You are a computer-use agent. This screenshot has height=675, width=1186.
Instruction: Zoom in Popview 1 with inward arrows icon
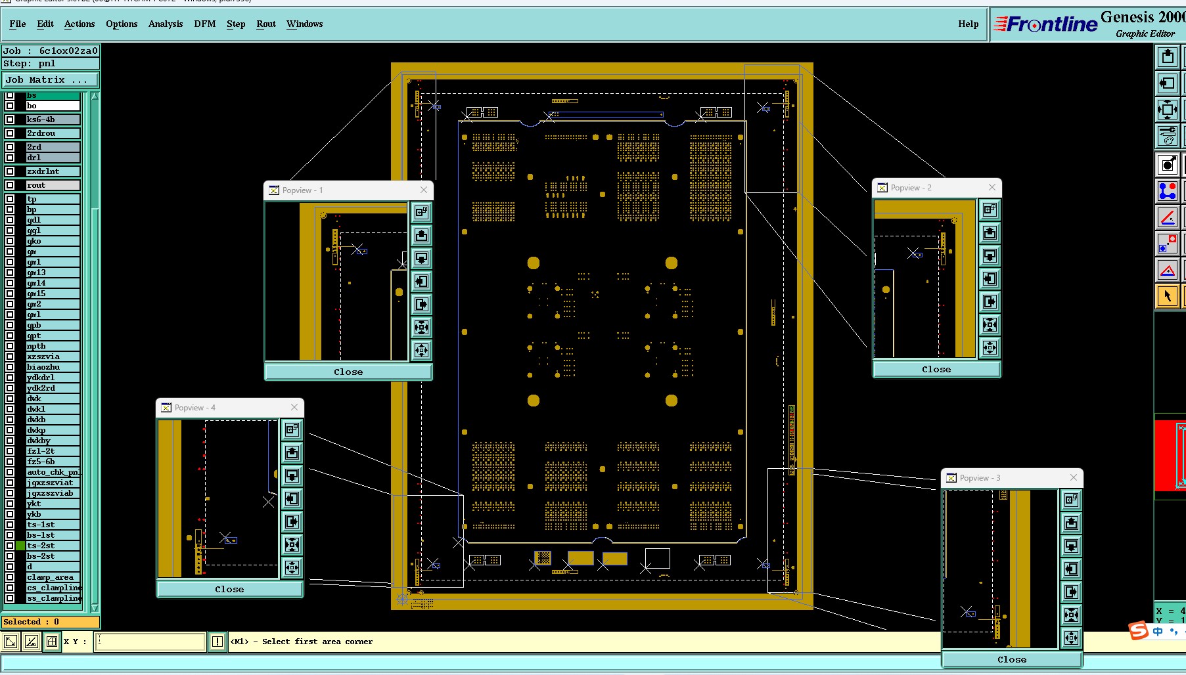[422, 327]
